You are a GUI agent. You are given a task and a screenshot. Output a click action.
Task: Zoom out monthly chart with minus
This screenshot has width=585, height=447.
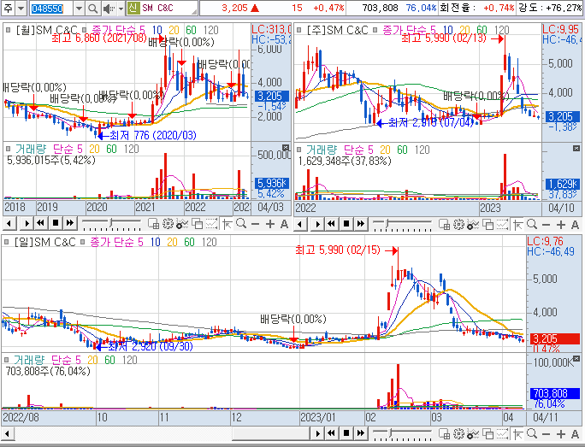[256, 224]
